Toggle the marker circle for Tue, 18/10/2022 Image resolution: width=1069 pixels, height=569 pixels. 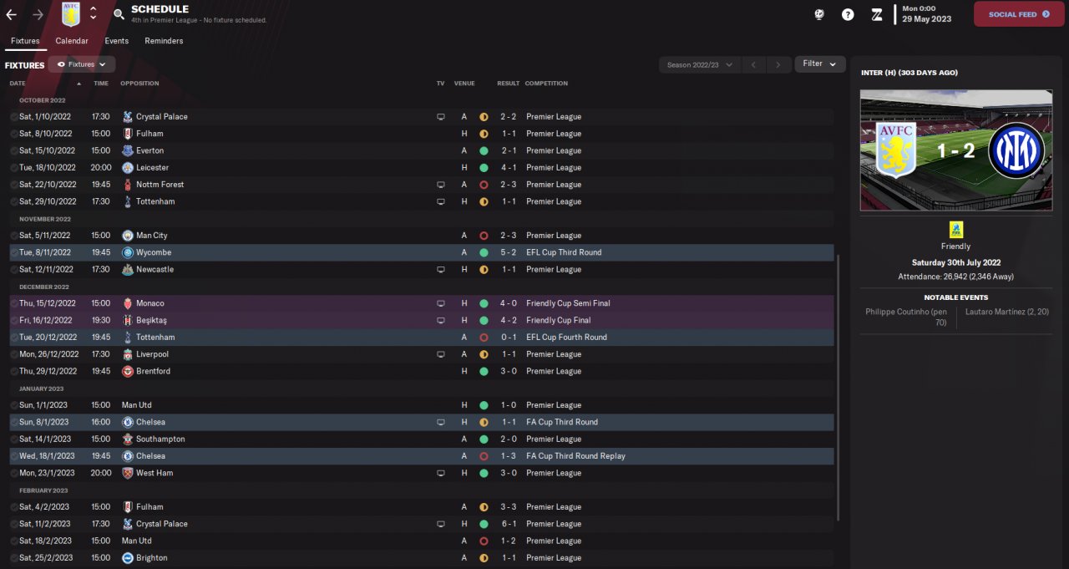14,168
